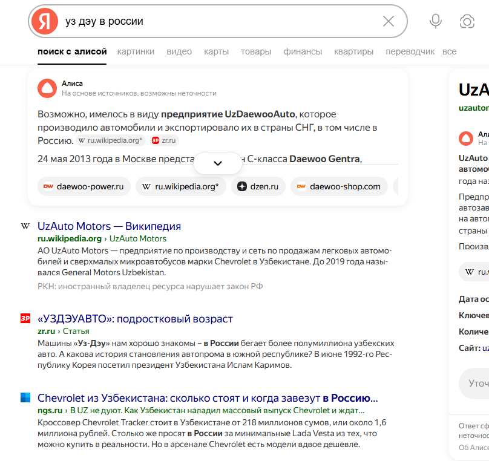489x461 pixels.
Task: Click the daewoo-shop.com source chip
Action: 339,186
